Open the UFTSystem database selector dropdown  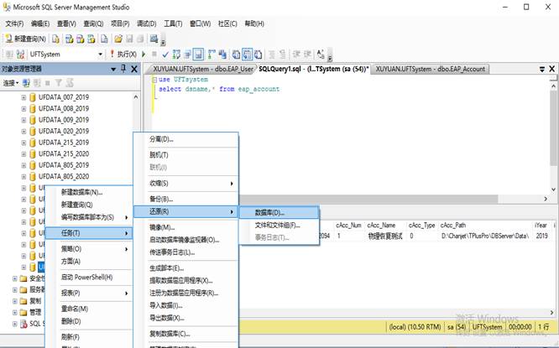[x=102, y=54]
